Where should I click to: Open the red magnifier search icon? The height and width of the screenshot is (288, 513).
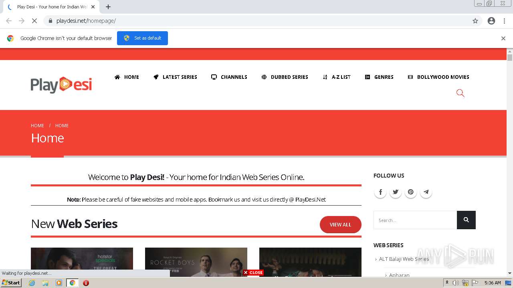click(460, 93)
